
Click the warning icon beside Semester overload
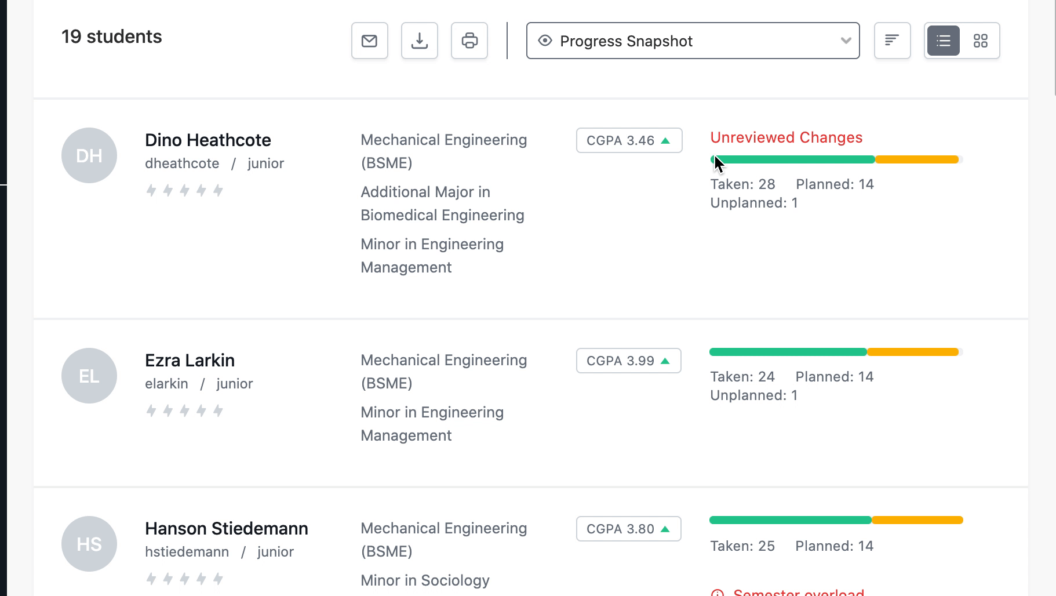click(718, 593)
